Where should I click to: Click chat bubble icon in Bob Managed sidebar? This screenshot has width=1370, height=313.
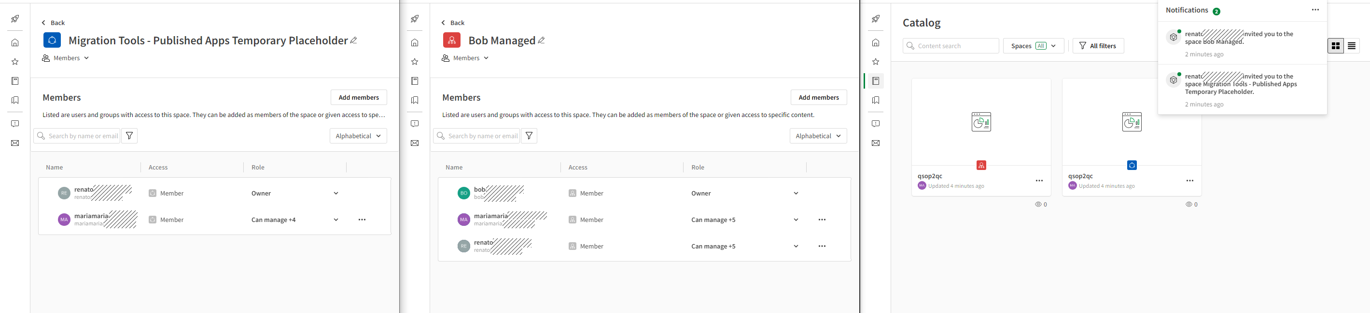point(415,124)
